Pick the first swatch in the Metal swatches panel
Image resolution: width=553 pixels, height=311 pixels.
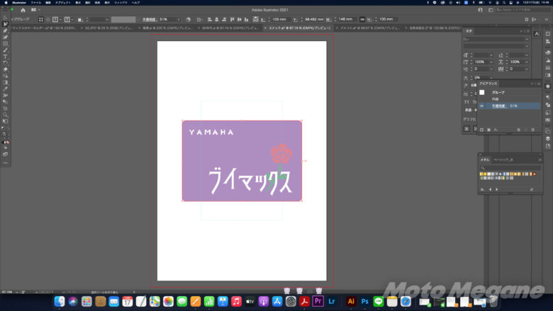(482, 174)
